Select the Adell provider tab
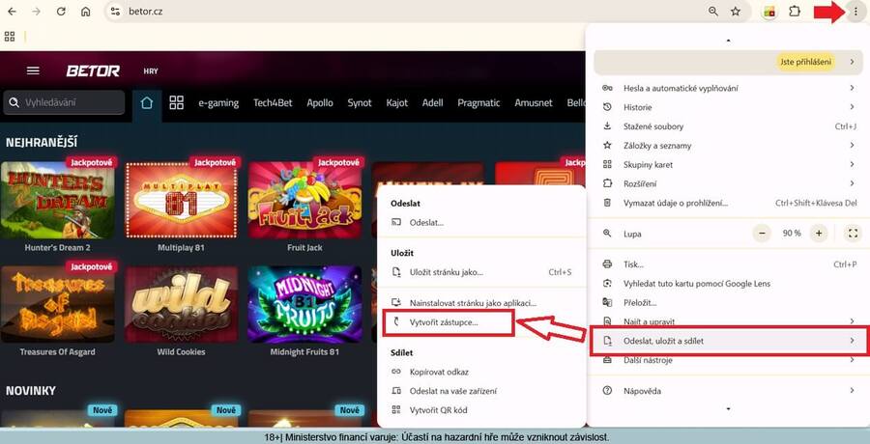 pos(433,103)
